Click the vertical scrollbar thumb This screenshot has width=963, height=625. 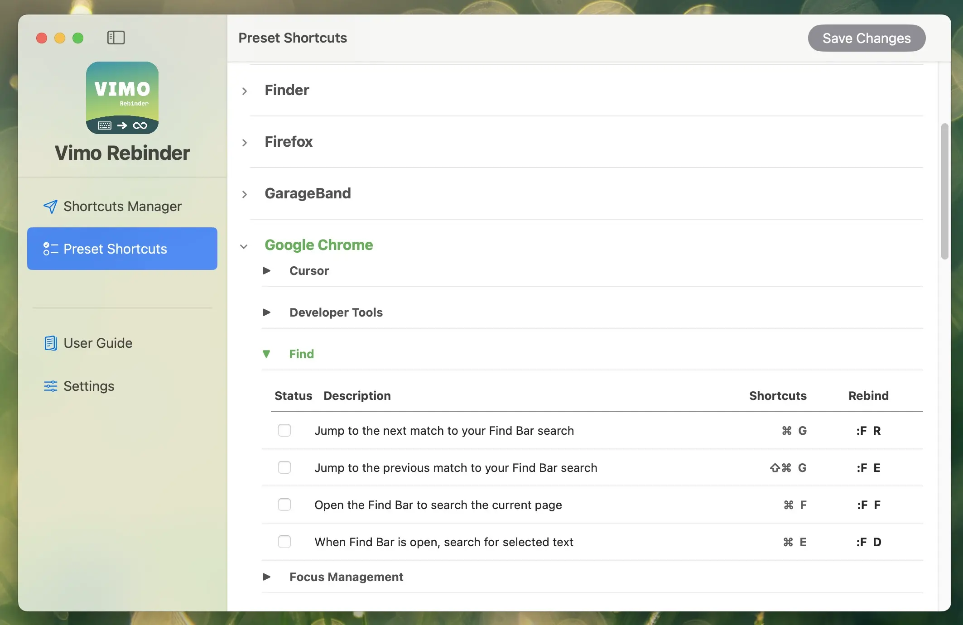[x=944, y=191]
